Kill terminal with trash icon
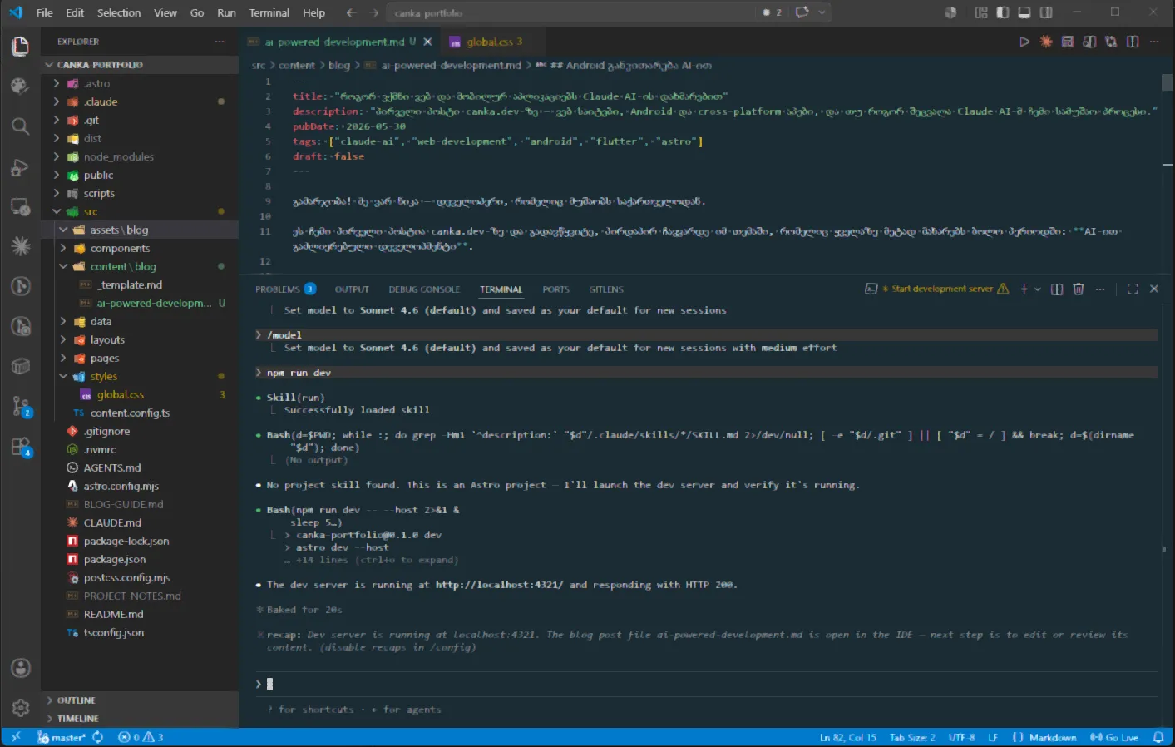 [1079, 289]
